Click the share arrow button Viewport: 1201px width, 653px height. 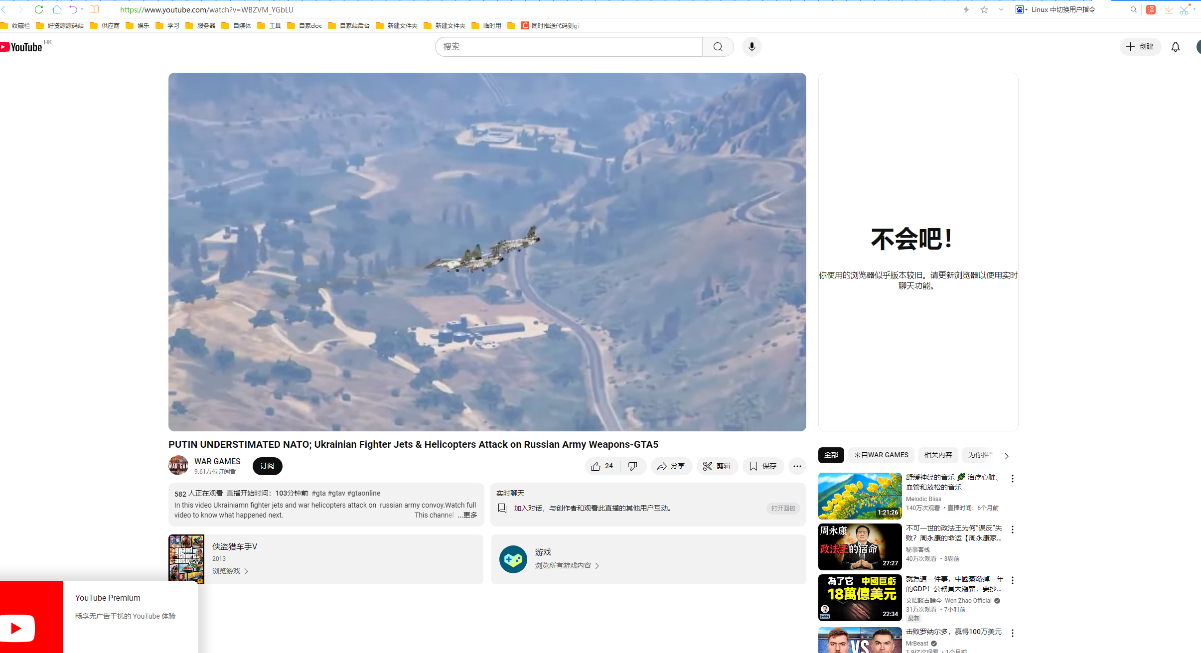click(x=671, y=466)
